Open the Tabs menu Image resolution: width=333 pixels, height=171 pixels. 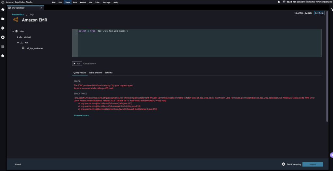point(97,2)
